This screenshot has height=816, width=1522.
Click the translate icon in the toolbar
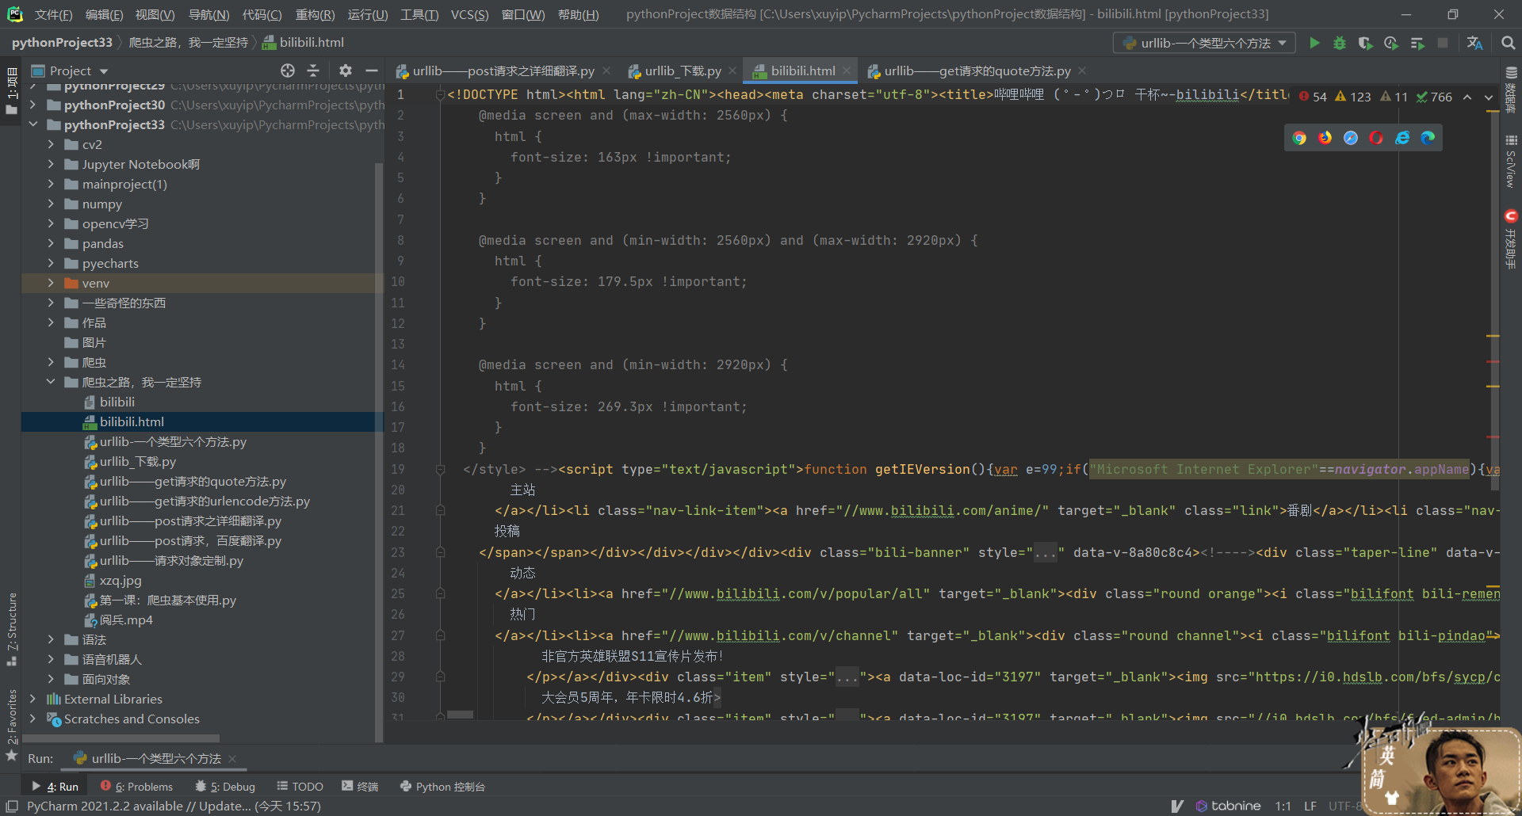tap(1474, 43)
